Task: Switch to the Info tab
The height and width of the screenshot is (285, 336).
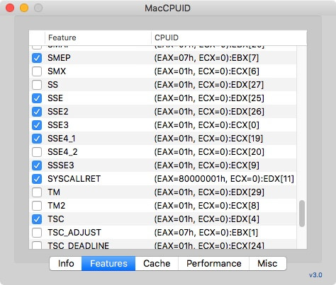Action: pos(66,264)
